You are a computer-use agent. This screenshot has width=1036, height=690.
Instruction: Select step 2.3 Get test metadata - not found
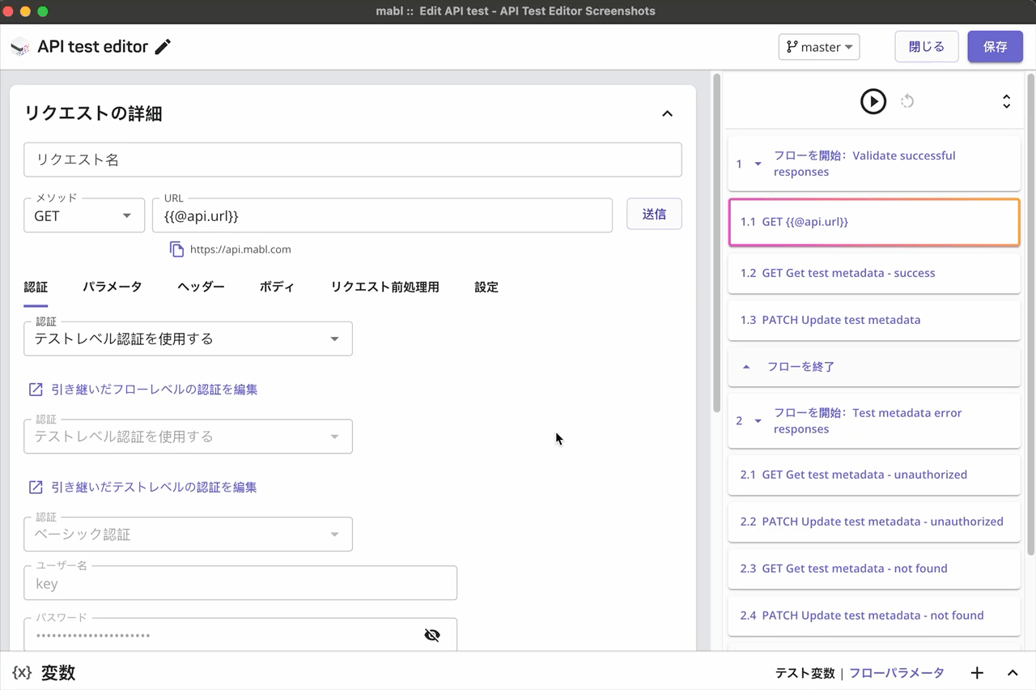(x=874, y=569)
